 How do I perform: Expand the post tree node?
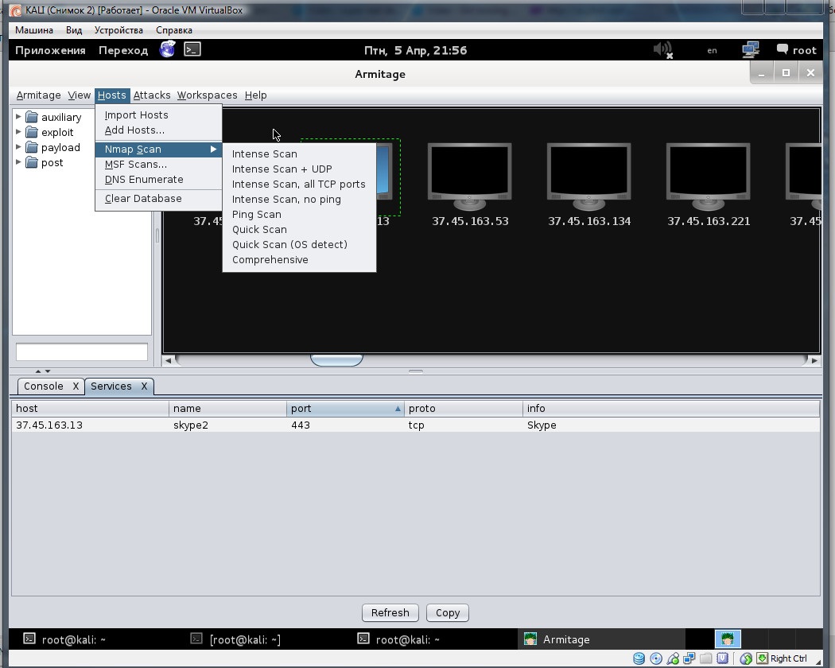[18, 162]
